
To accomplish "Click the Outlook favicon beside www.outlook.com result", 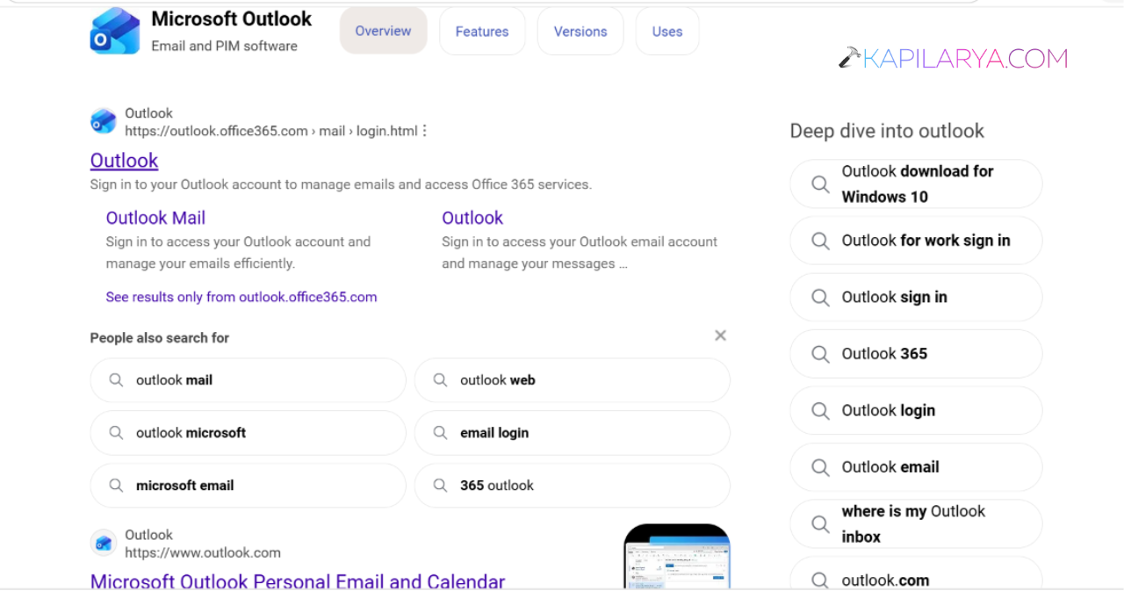I will pos(104,543).
